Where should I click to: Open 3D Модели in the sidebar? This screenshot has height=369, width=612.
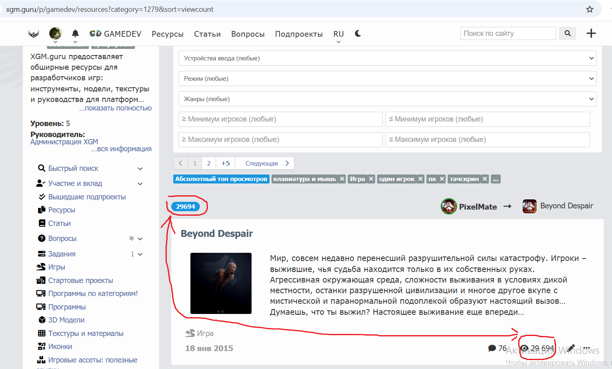66,320
